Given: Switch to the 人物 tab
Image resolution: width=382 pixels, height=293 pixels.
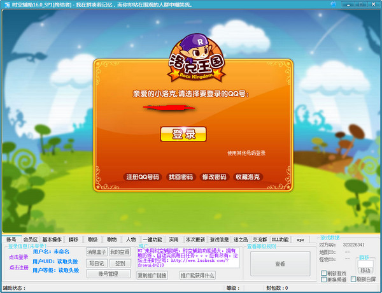Looking at the screenshot, I should pyautogui.click(x=131, y=239).
